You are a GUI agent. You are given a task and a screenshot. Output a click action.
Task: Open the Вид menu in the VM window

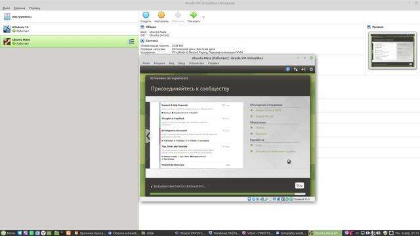[171, 64]
